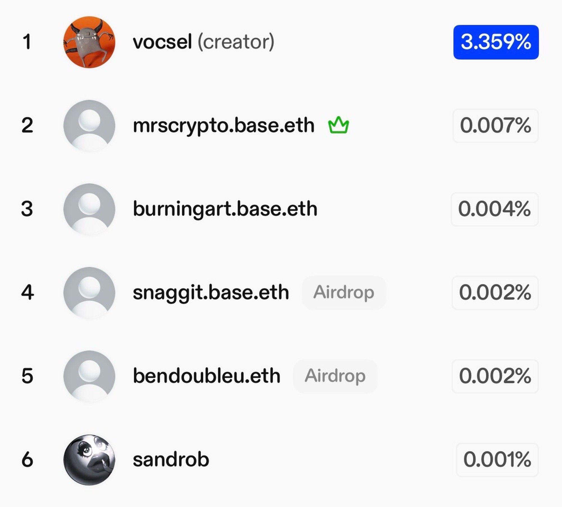Open bendoubleu.eth profile name
Image resolution: width=562 pixels, height=507 pixels.
pos(207,376)
